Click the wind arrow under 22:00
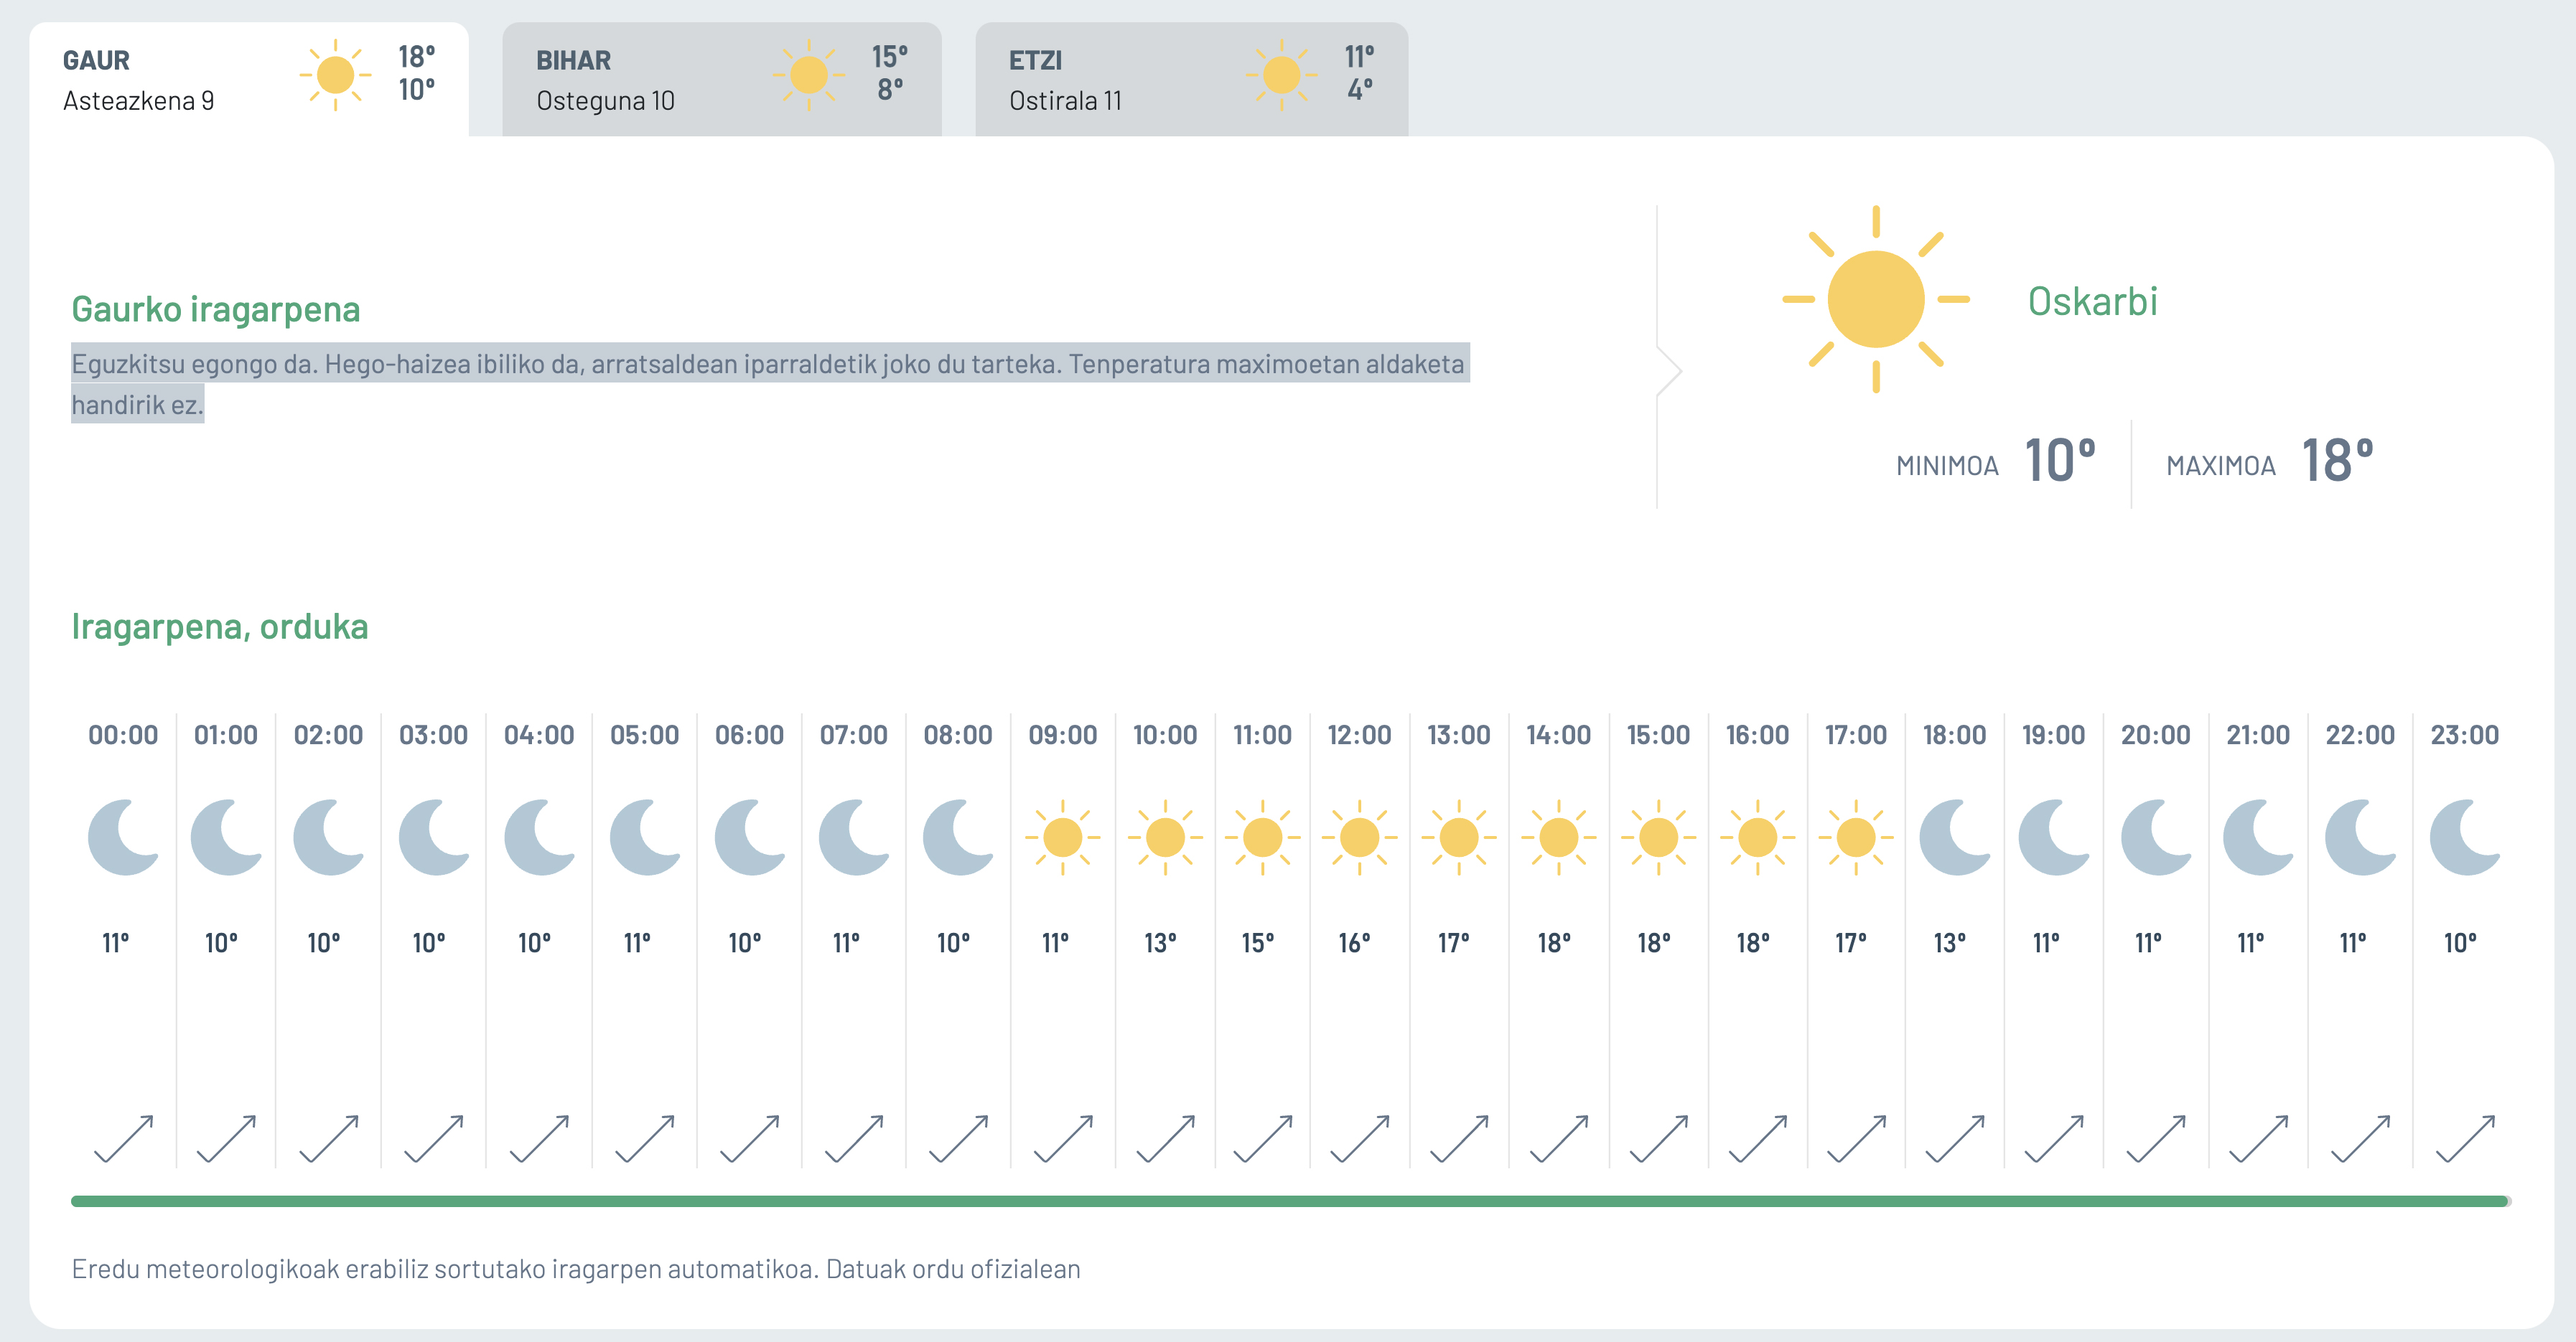 (x=2360, y=1139)
